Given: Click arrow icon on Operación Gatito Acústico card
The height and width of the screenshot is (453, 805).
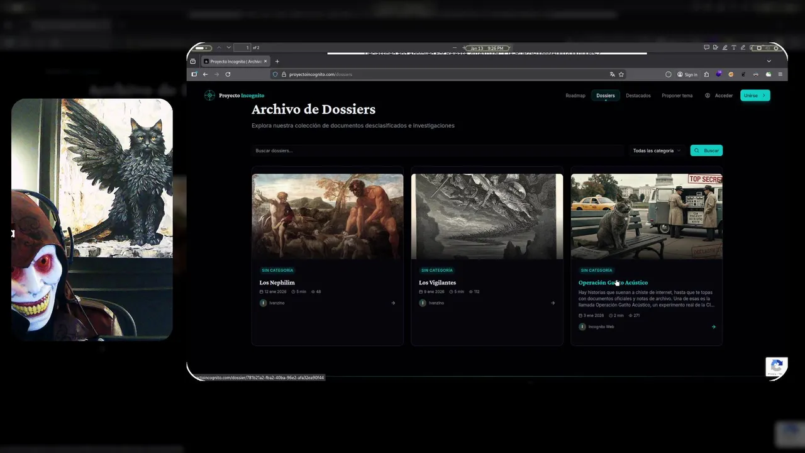Looking at the screenshot, I should pyautogui.click(x=713, y=327).
